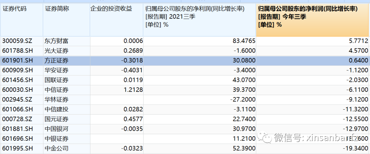The height and width of the screenshot is (154, 370).
Task: Click investment income value 0.0119
Action: pyautogui.click(x=133, y=80)
